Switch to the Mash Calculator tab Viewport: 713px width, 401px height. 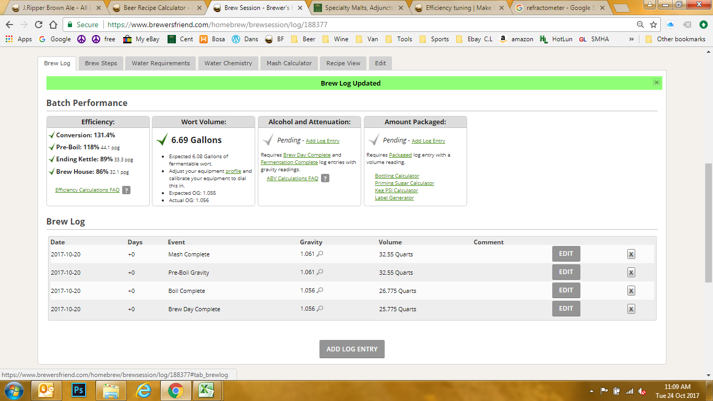[289, 63]
